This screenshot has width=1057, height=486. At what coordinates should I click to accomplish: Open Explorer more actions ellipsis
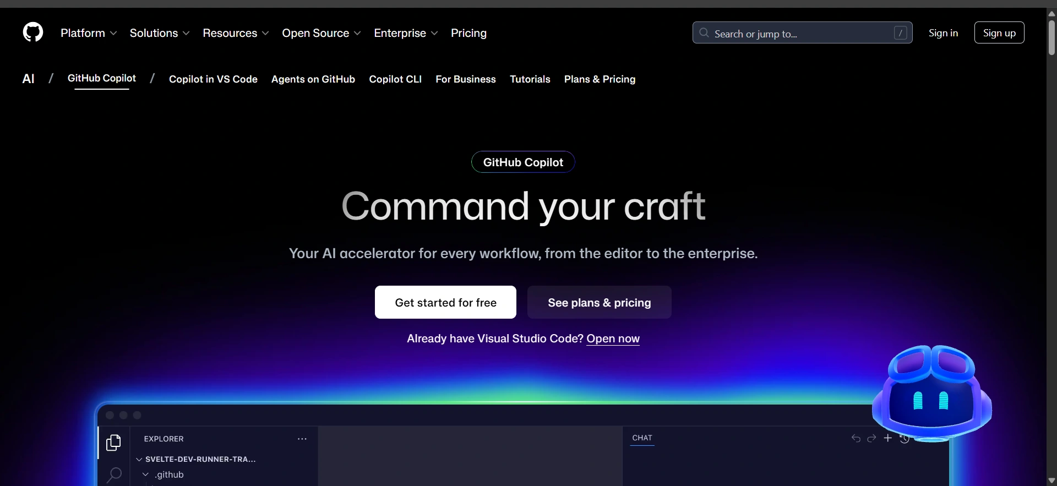pyautogui.click(x=302, y=439)
